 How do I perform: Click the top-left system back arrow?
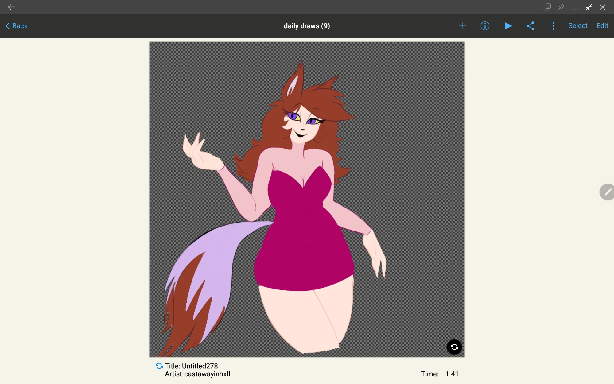pos(11,7)
